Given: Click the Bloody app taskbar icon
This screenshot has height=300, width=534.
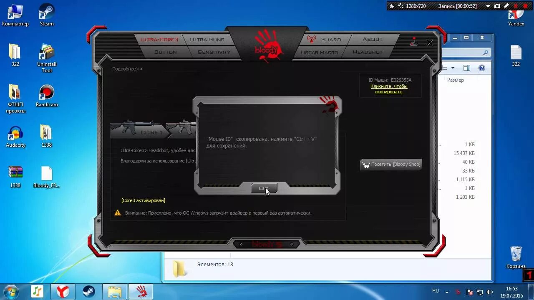Looking at the screenshot, I should coord(141,291).
